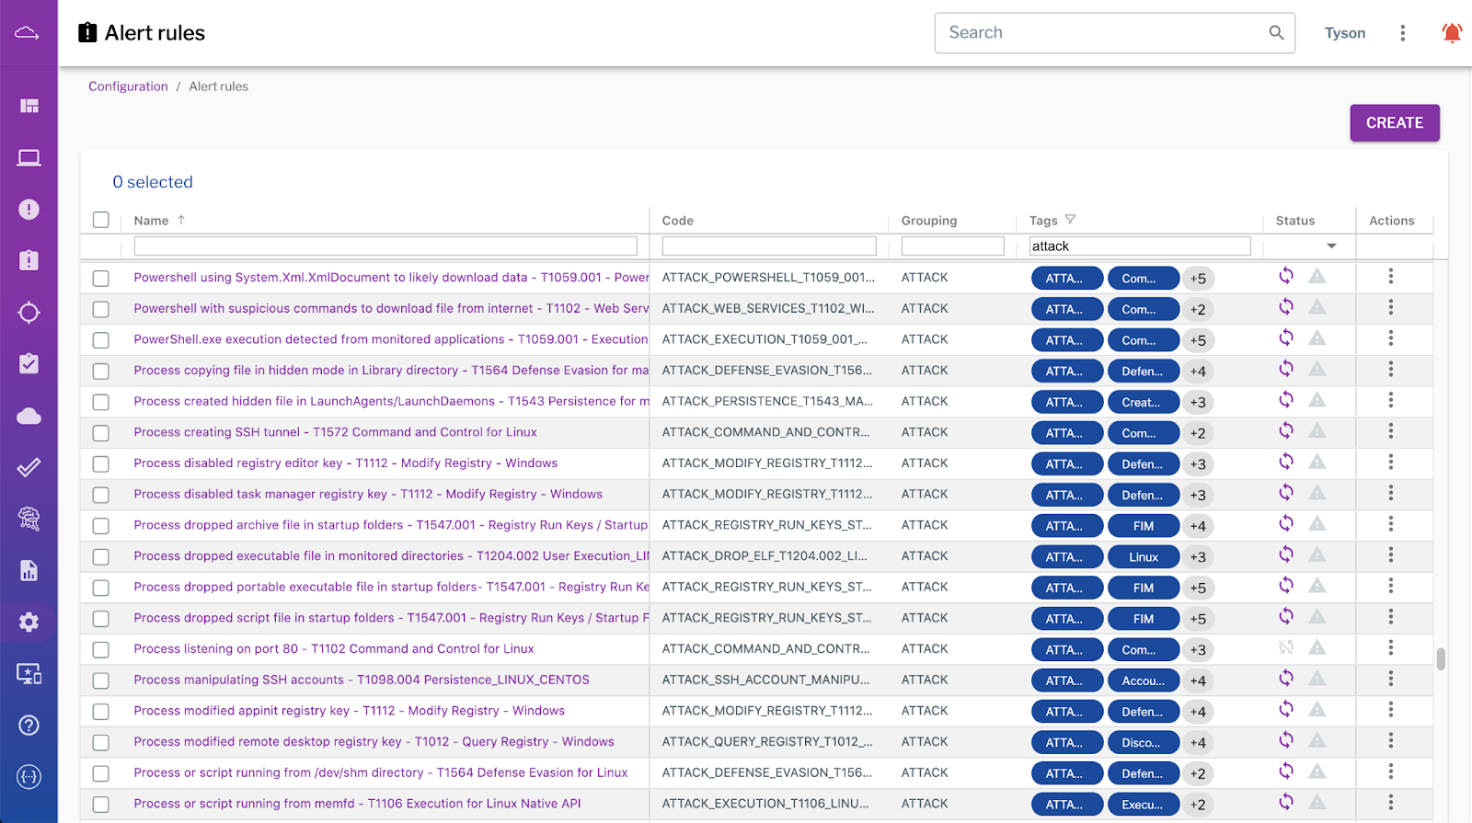Focus the Grouping filter input field
Screen dimensions: 1472x823
tap(953, 246)
